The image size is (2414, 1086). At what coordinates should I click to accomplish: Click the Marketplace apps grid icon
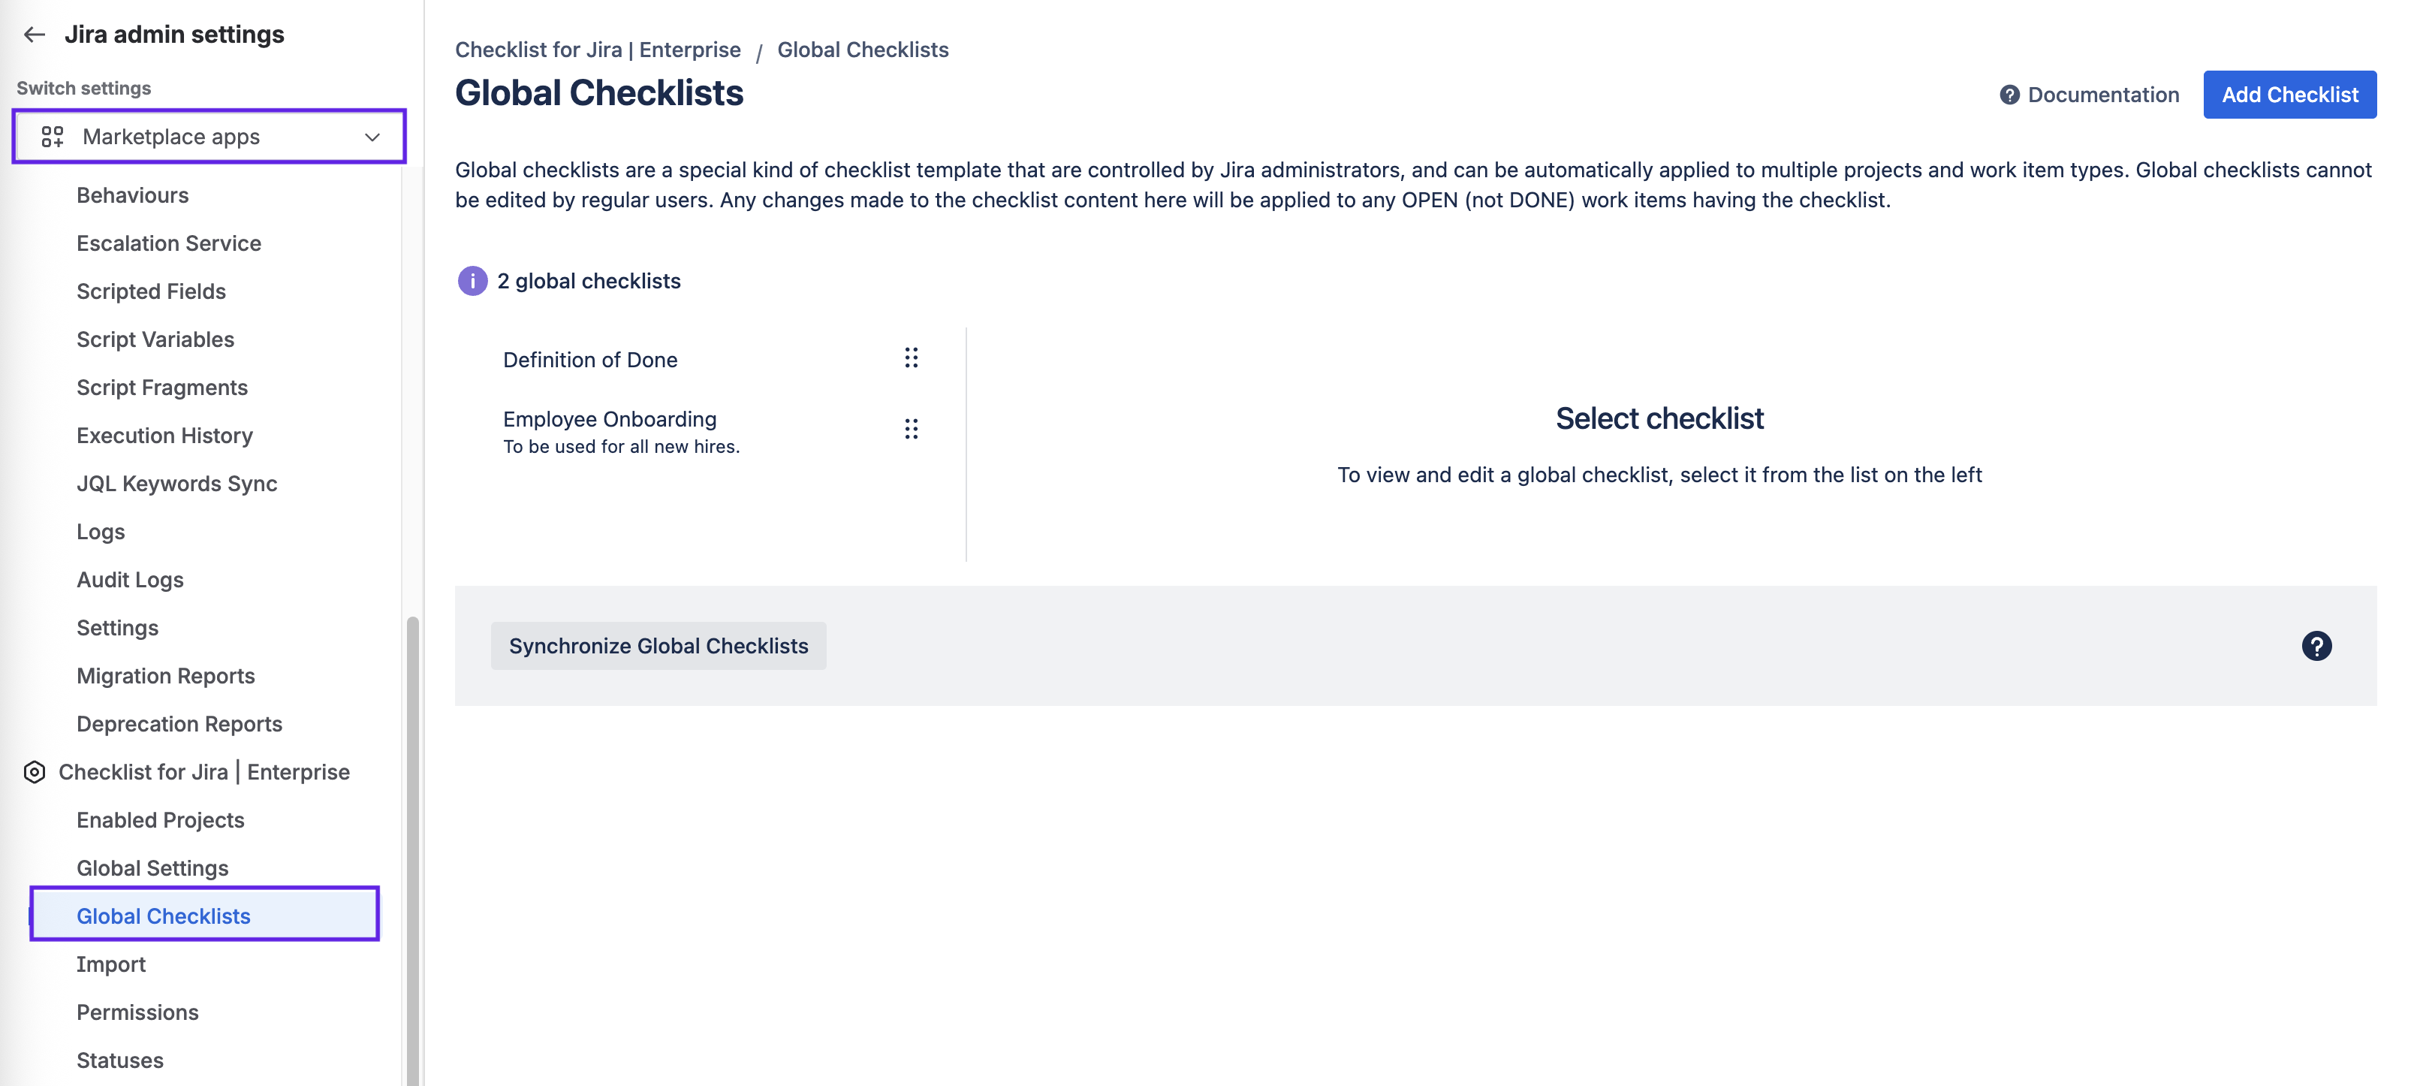53,137
